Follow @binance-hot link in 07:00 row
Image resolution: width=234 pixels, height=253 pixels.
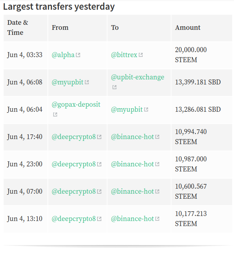tap(133, 192)
